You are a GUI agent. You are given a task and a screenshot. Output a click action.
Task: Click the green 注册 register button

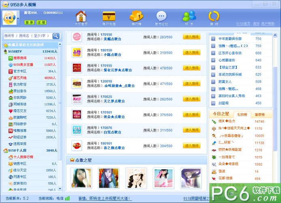coord(41,22)
